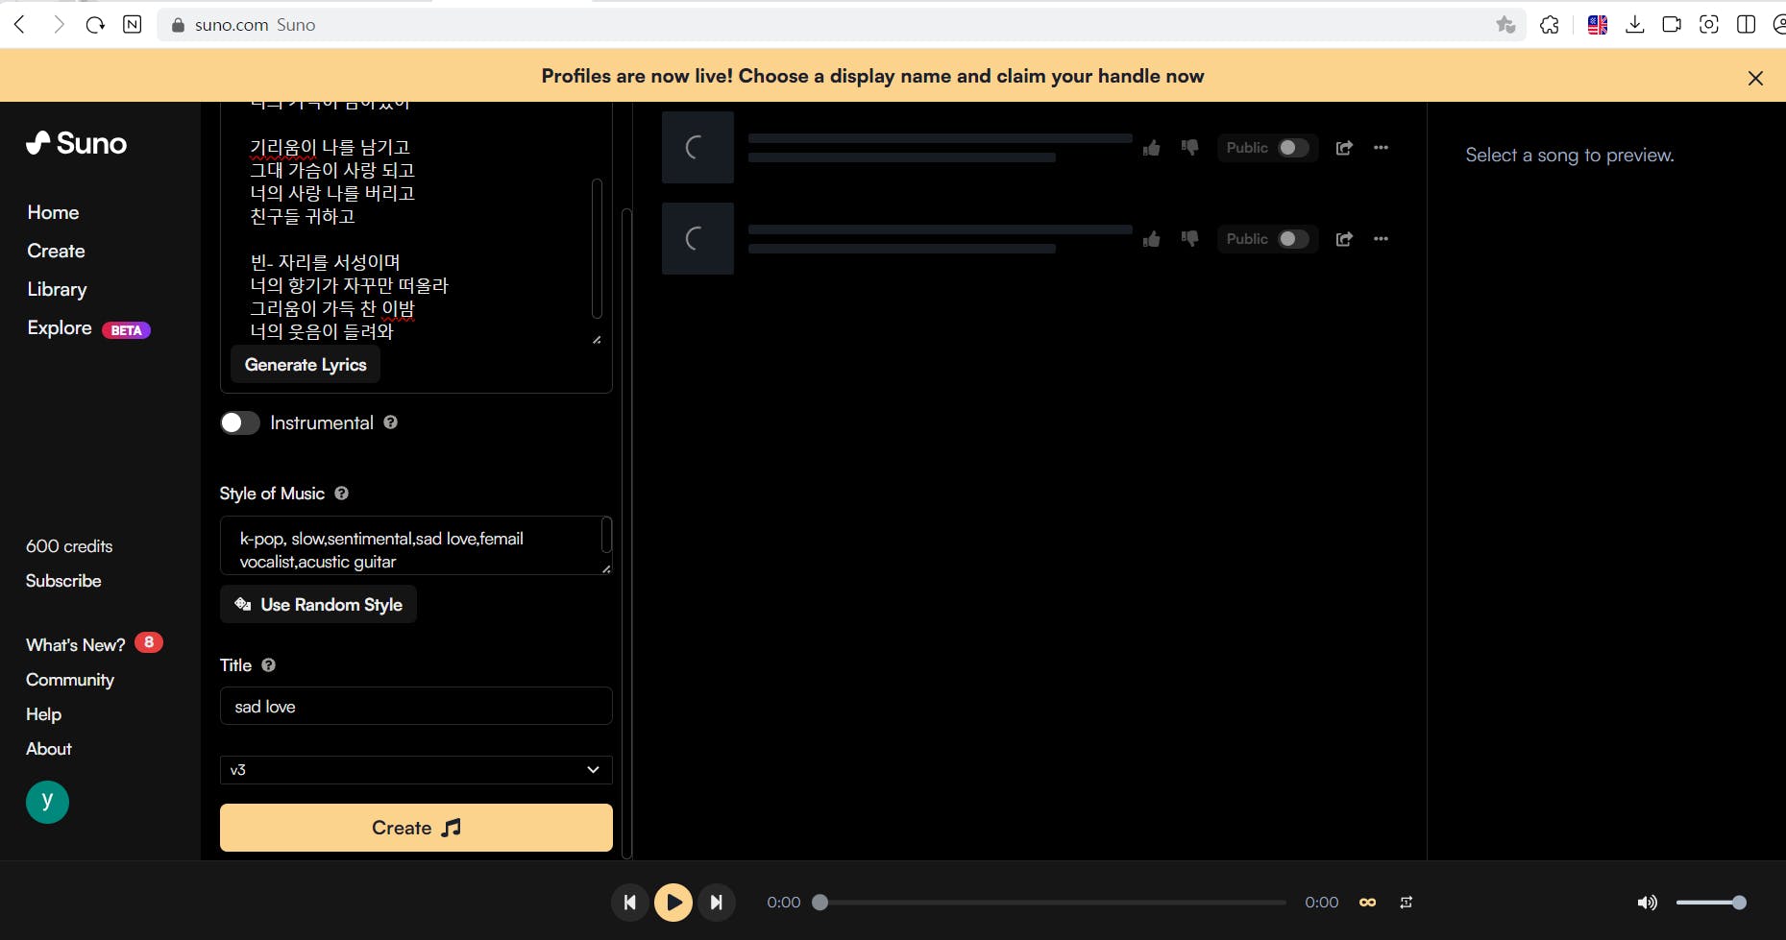Click the Create song button

[416, 828]
